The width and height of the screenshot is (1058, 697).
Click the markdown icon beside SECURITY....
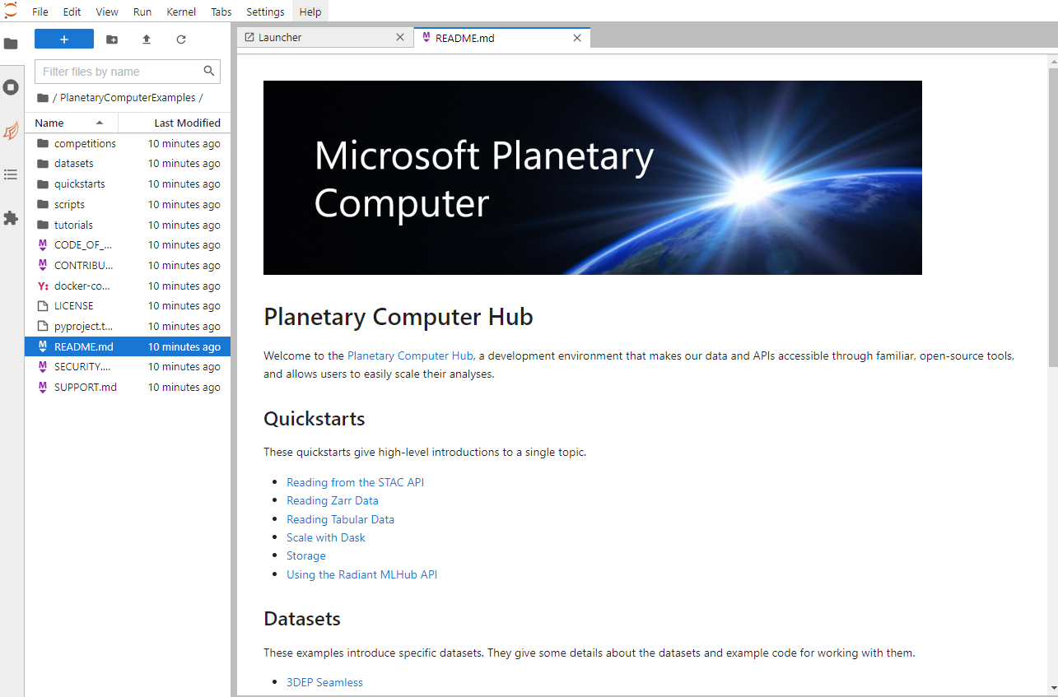43,366
